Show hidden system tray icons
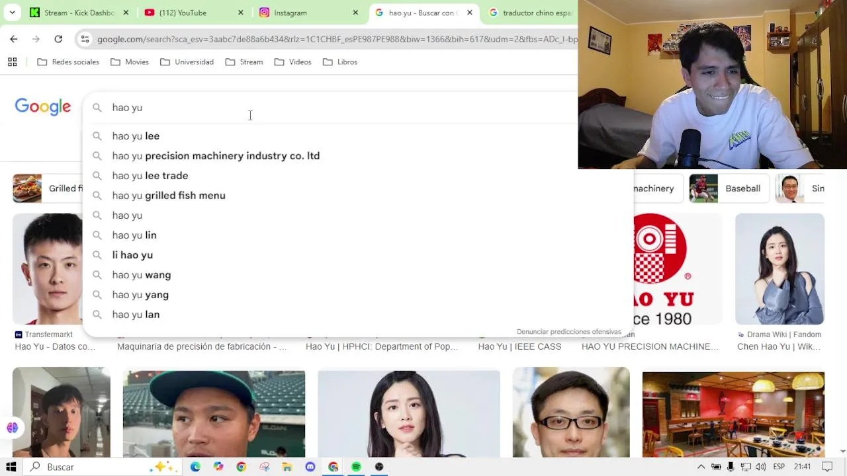Viewport: 847px width, 476px height. pyautogui.click(x=701, y=467)
